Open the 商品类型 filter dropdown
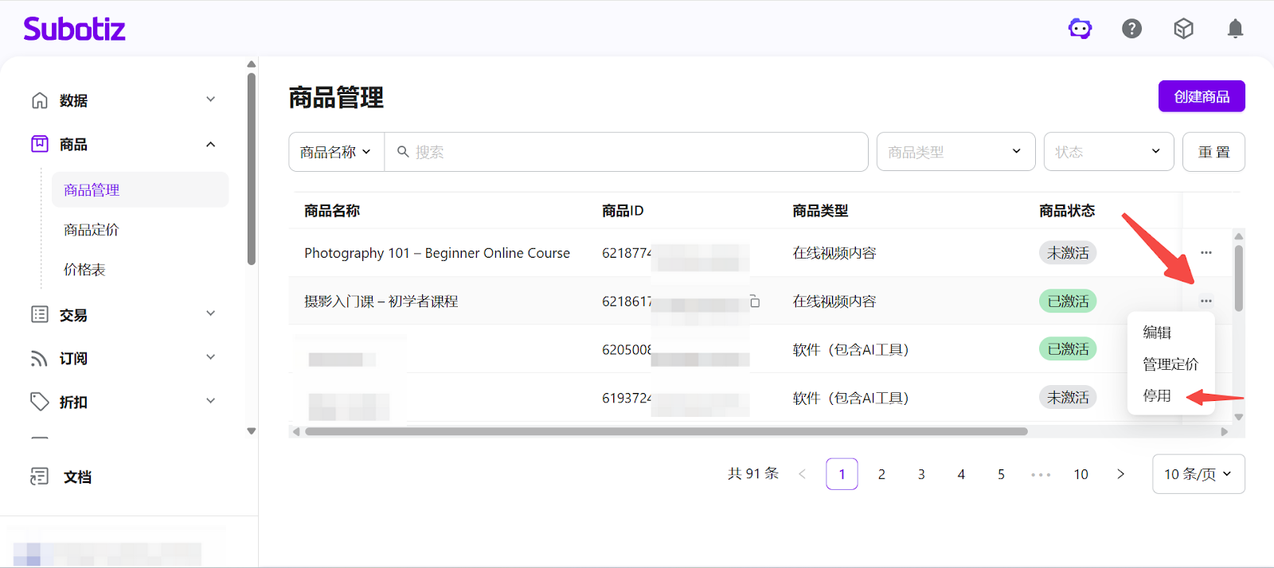Viewport: 1274px width, 568px height. pyautogui.click(x=955, y=152)
